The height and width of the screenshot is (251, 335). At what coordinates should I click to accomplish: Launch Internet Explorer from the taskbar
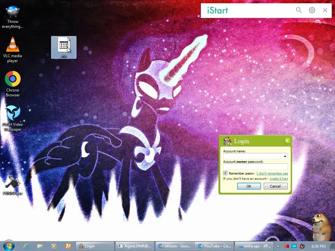pyautogui.click(x=26, y=246)
